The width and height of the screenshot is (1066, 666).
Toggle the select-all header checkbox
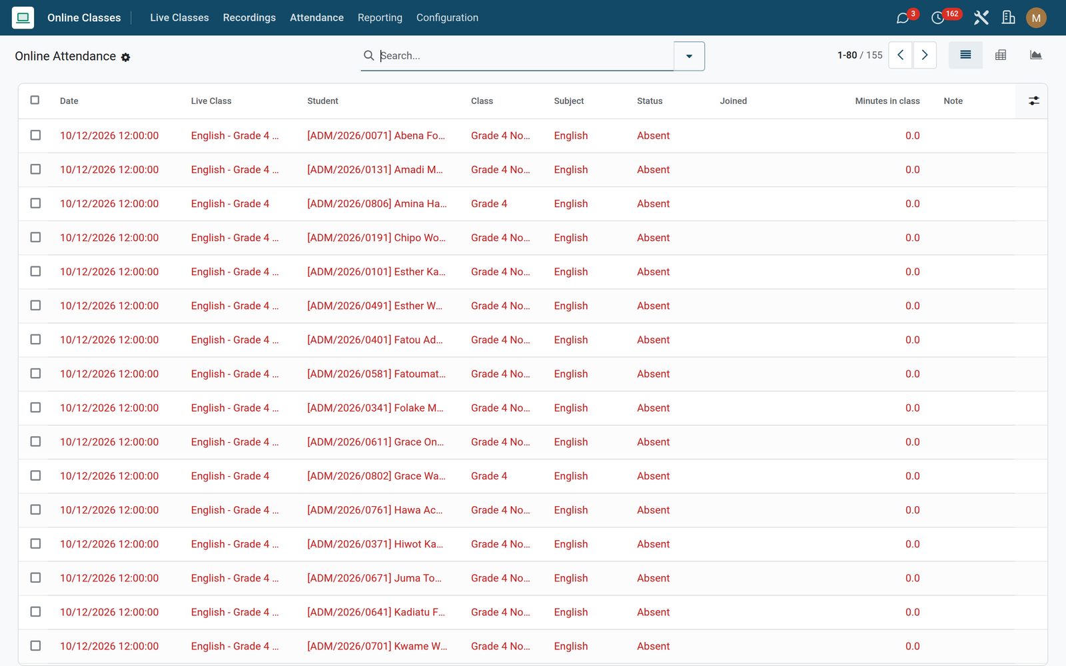tap(35, 100)
